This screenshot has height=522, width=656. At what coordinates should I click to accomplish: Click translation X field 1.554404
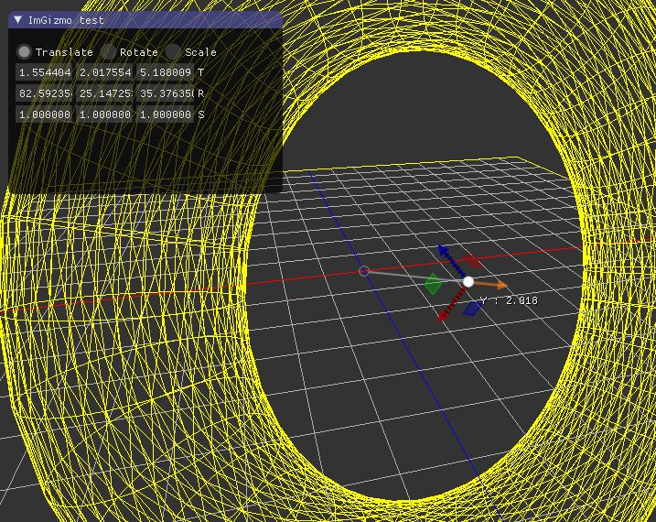(x=44, y=72)
